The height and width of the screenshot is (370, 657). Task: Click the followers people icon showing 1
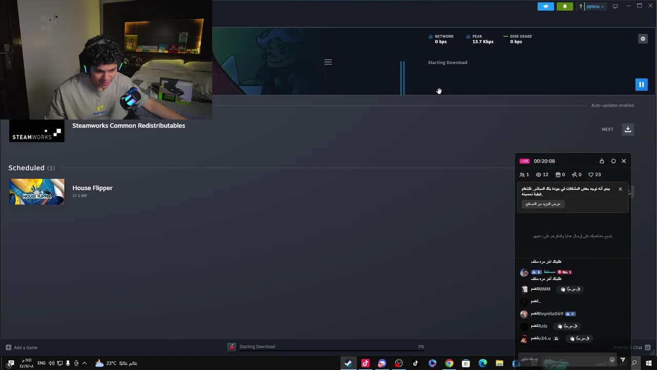(x=524, y=175)
